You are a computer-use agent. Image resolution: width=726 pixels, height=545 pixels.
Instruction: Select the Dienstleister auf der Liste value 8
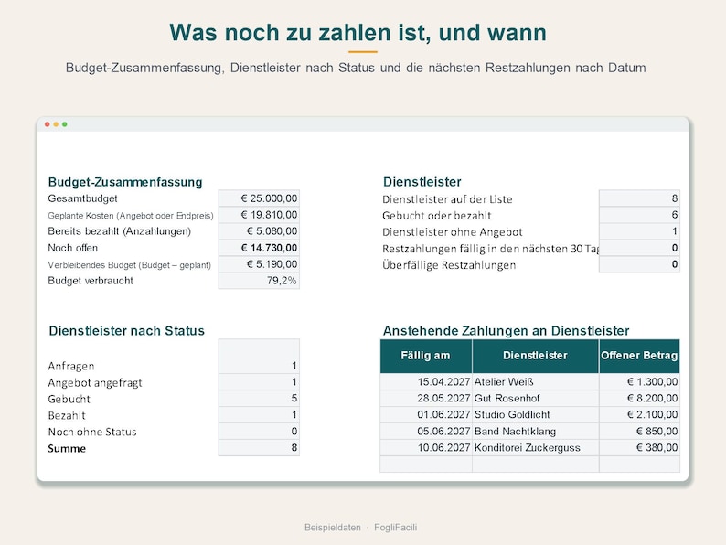pyautogui.click(x=639, y=198)
